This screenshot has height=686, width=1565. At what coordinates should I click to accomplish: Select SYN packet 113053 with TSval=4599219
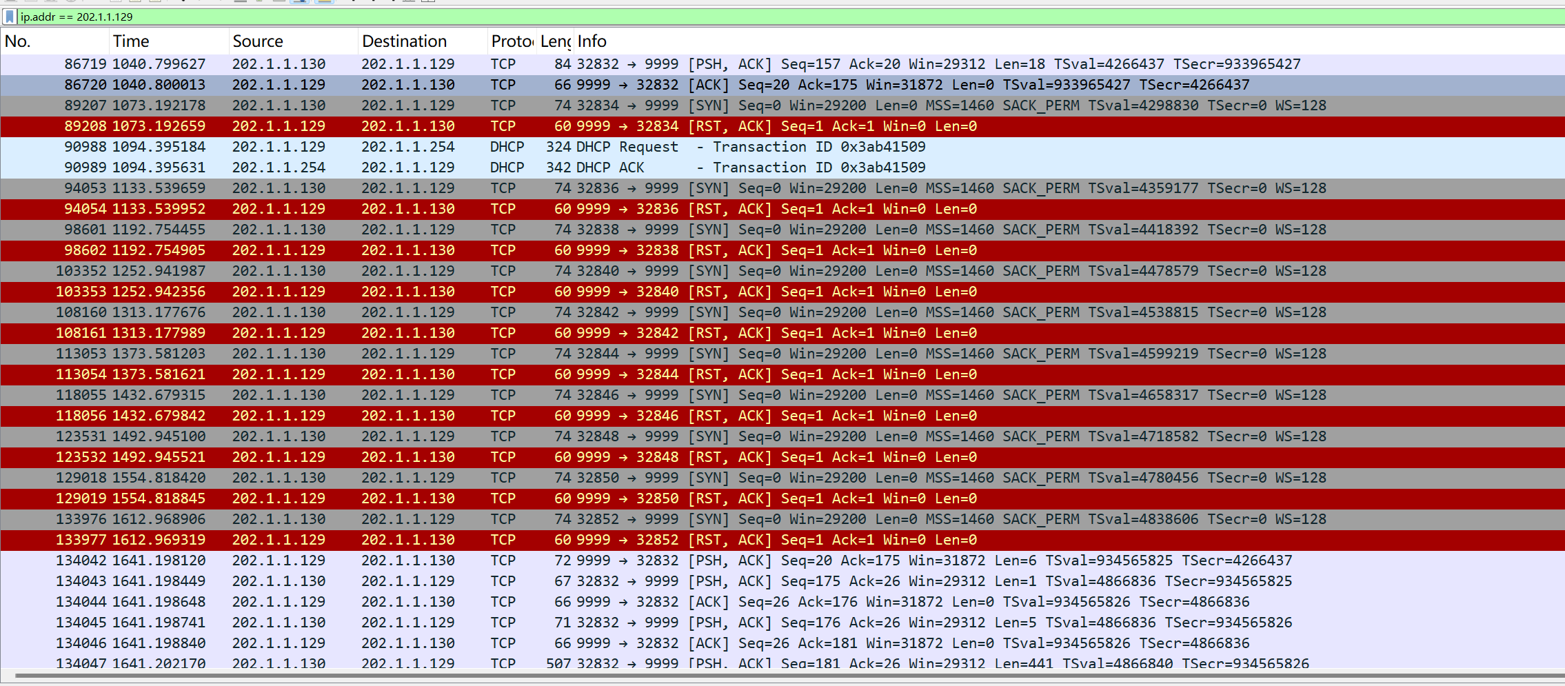pos(782,354)
